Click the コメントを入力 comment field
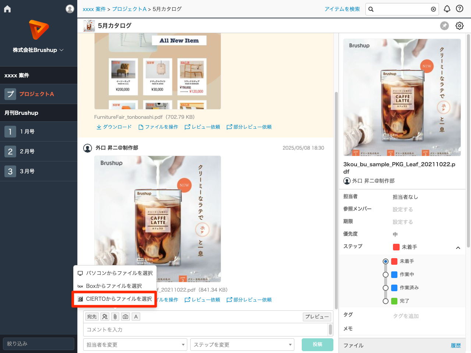Viewport: 471px width, 353px height. [x=206, y=330]
